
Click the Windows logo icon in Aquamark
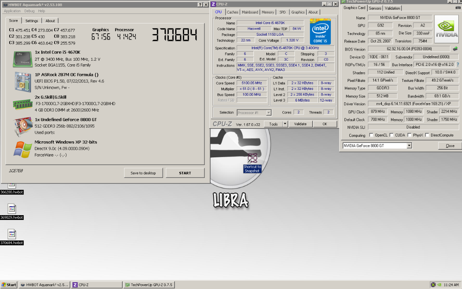[x=23, y=149]
